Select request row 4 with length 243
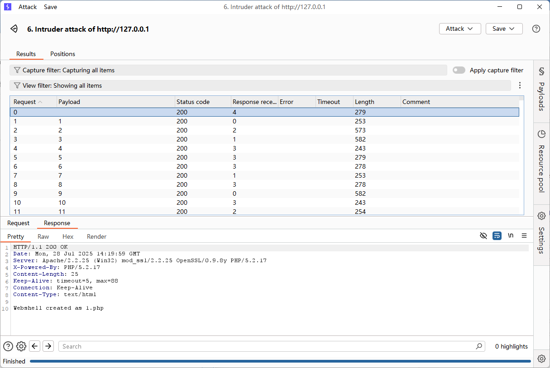550x368 pixels. [x=264, y=148]
